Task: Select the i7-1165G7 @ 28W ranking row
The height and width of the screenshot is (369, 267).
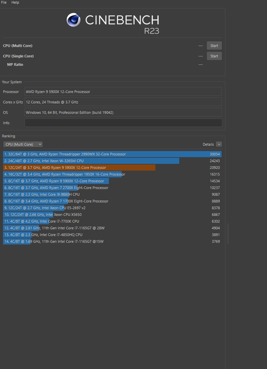Action: click(x=112, y=228)
